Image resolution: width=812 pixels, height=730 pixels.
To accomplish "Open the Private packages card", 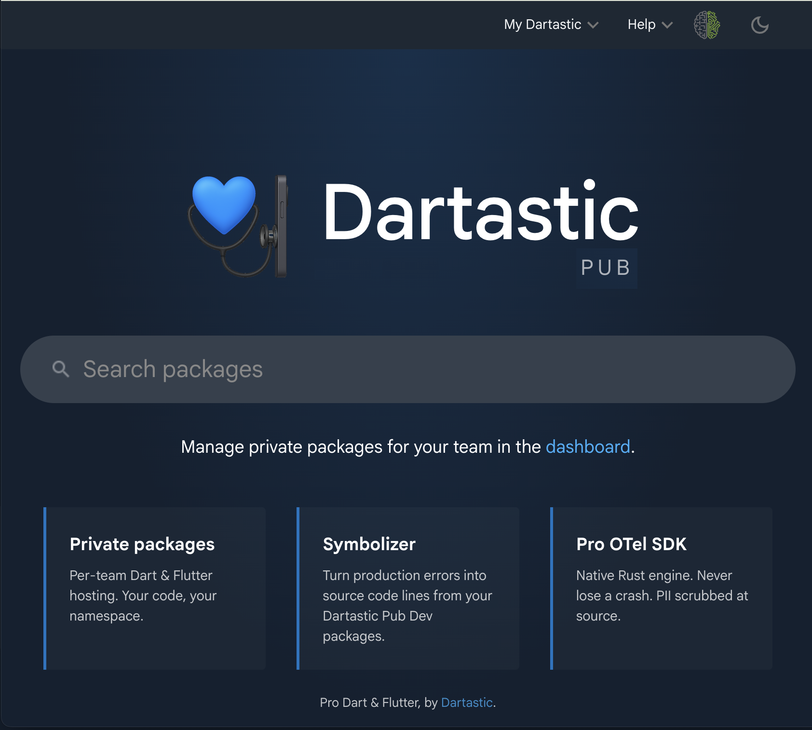I will coord(154,588).
